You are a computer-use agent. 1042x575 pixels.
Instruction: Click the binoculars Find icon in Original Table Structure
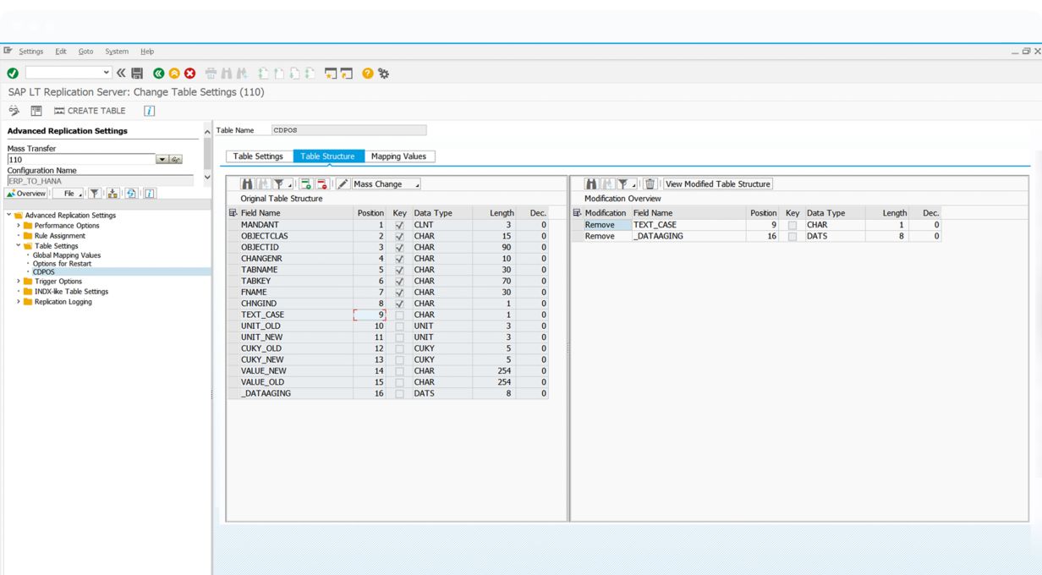point(247,184)
